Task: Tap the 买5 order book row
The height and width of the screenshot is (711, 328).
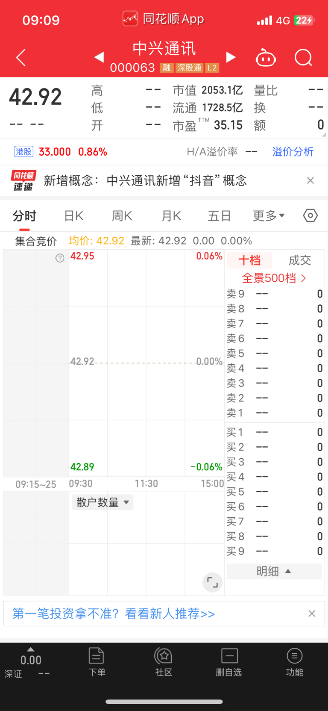Action: tap(274, 492)
